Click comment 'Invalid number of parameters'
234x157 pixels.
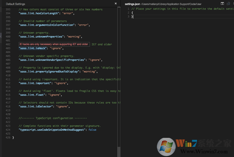tap(43, 21)
